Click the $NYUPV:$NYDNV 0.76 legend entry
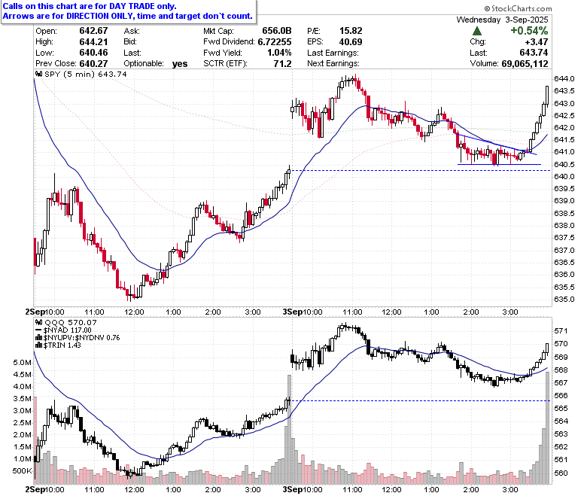 (x=81, y=338)
